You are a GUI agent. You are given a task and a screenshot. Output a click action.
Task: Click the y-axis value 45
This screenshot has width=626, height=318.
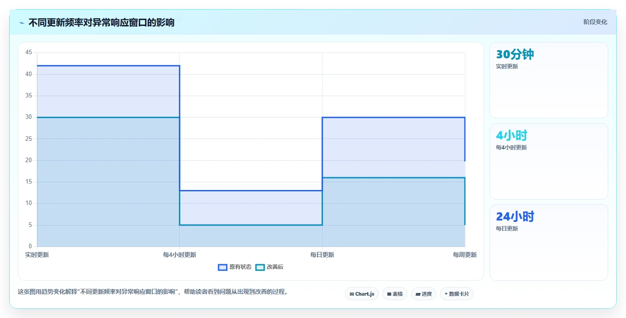(29, 52)
